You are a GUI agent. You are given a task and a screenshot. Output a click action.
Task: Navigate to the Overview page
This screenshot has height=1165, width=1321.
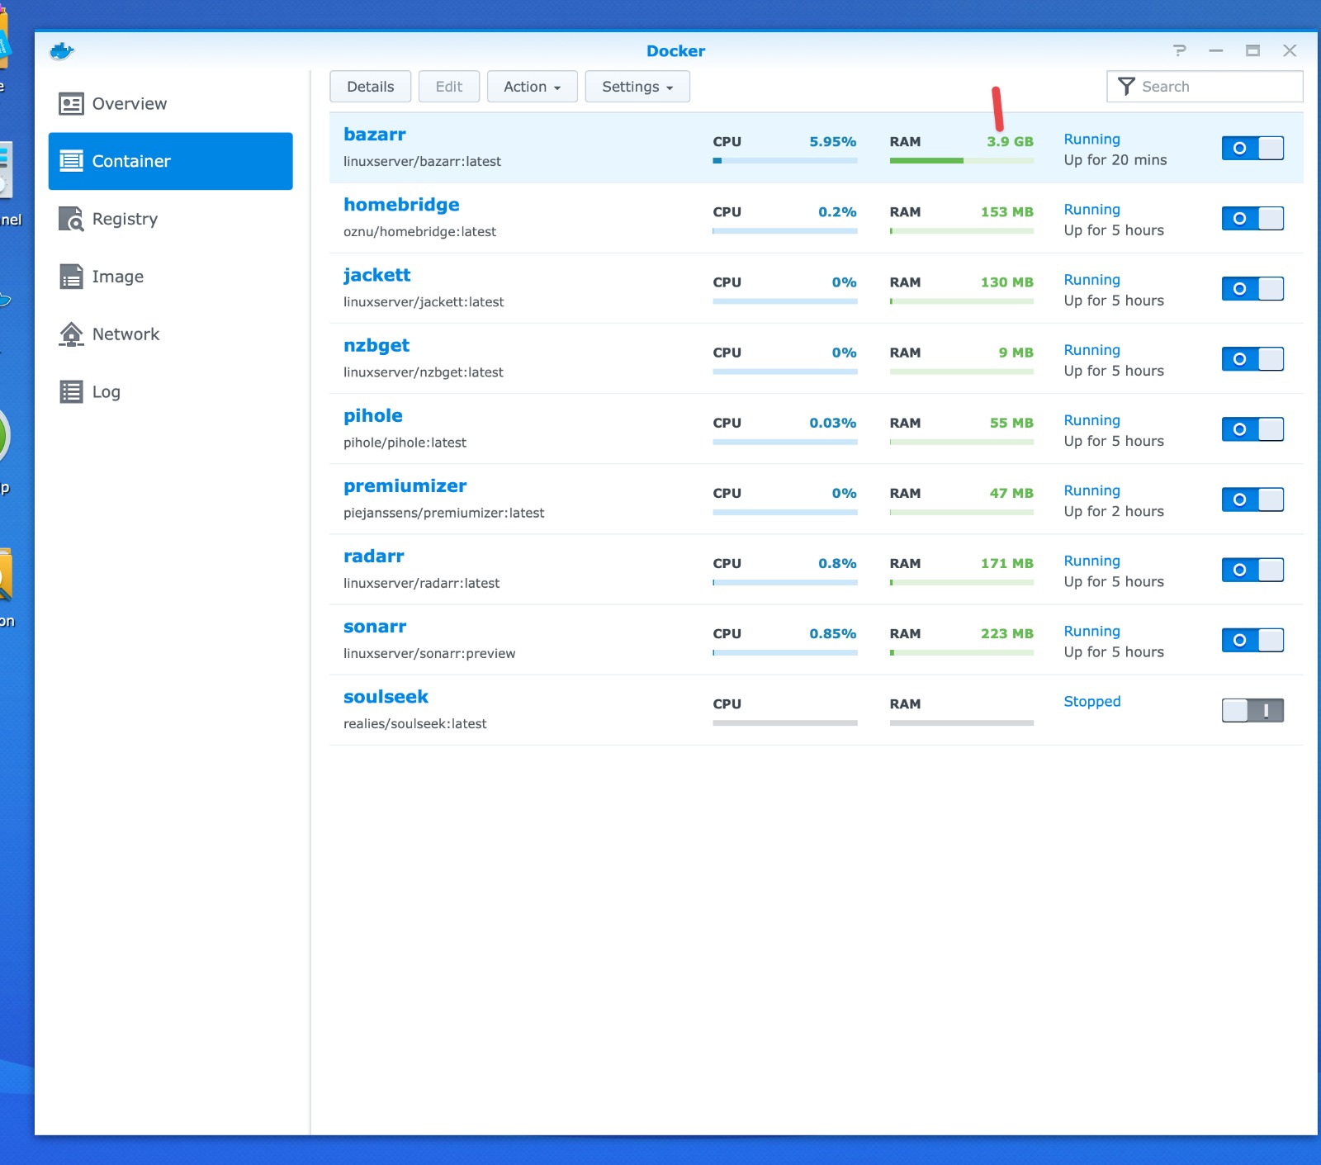(130, 103)
